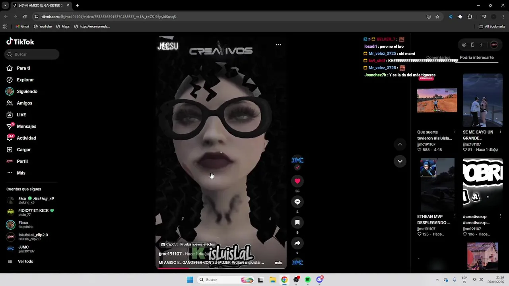Open the sound disc icon at video bottom
Image resolution: width=509 pixels, height=286 pixels.
pyautogui.click(x=297, y=262)
